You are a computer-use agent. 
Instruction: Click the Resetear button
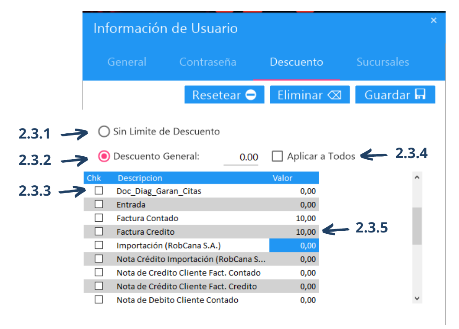[224, 95]
